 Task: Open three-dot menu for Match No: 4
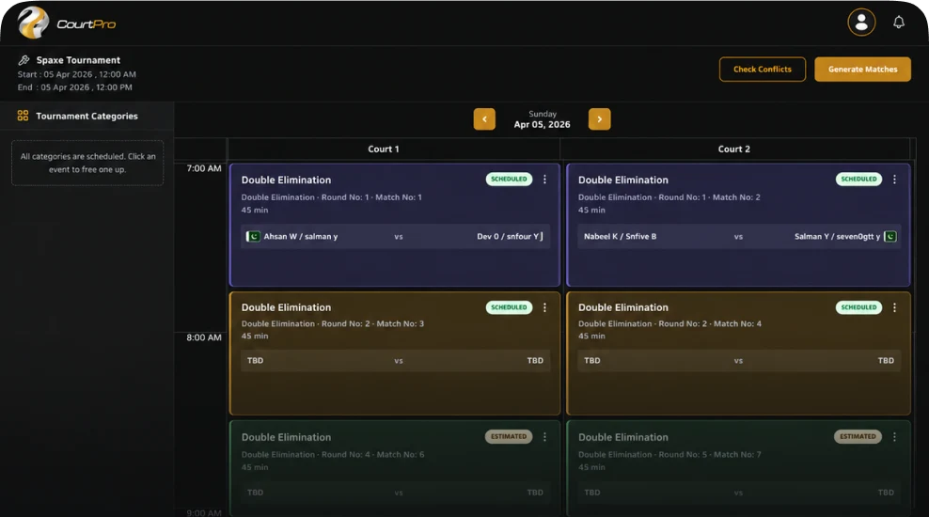point(894,307)
